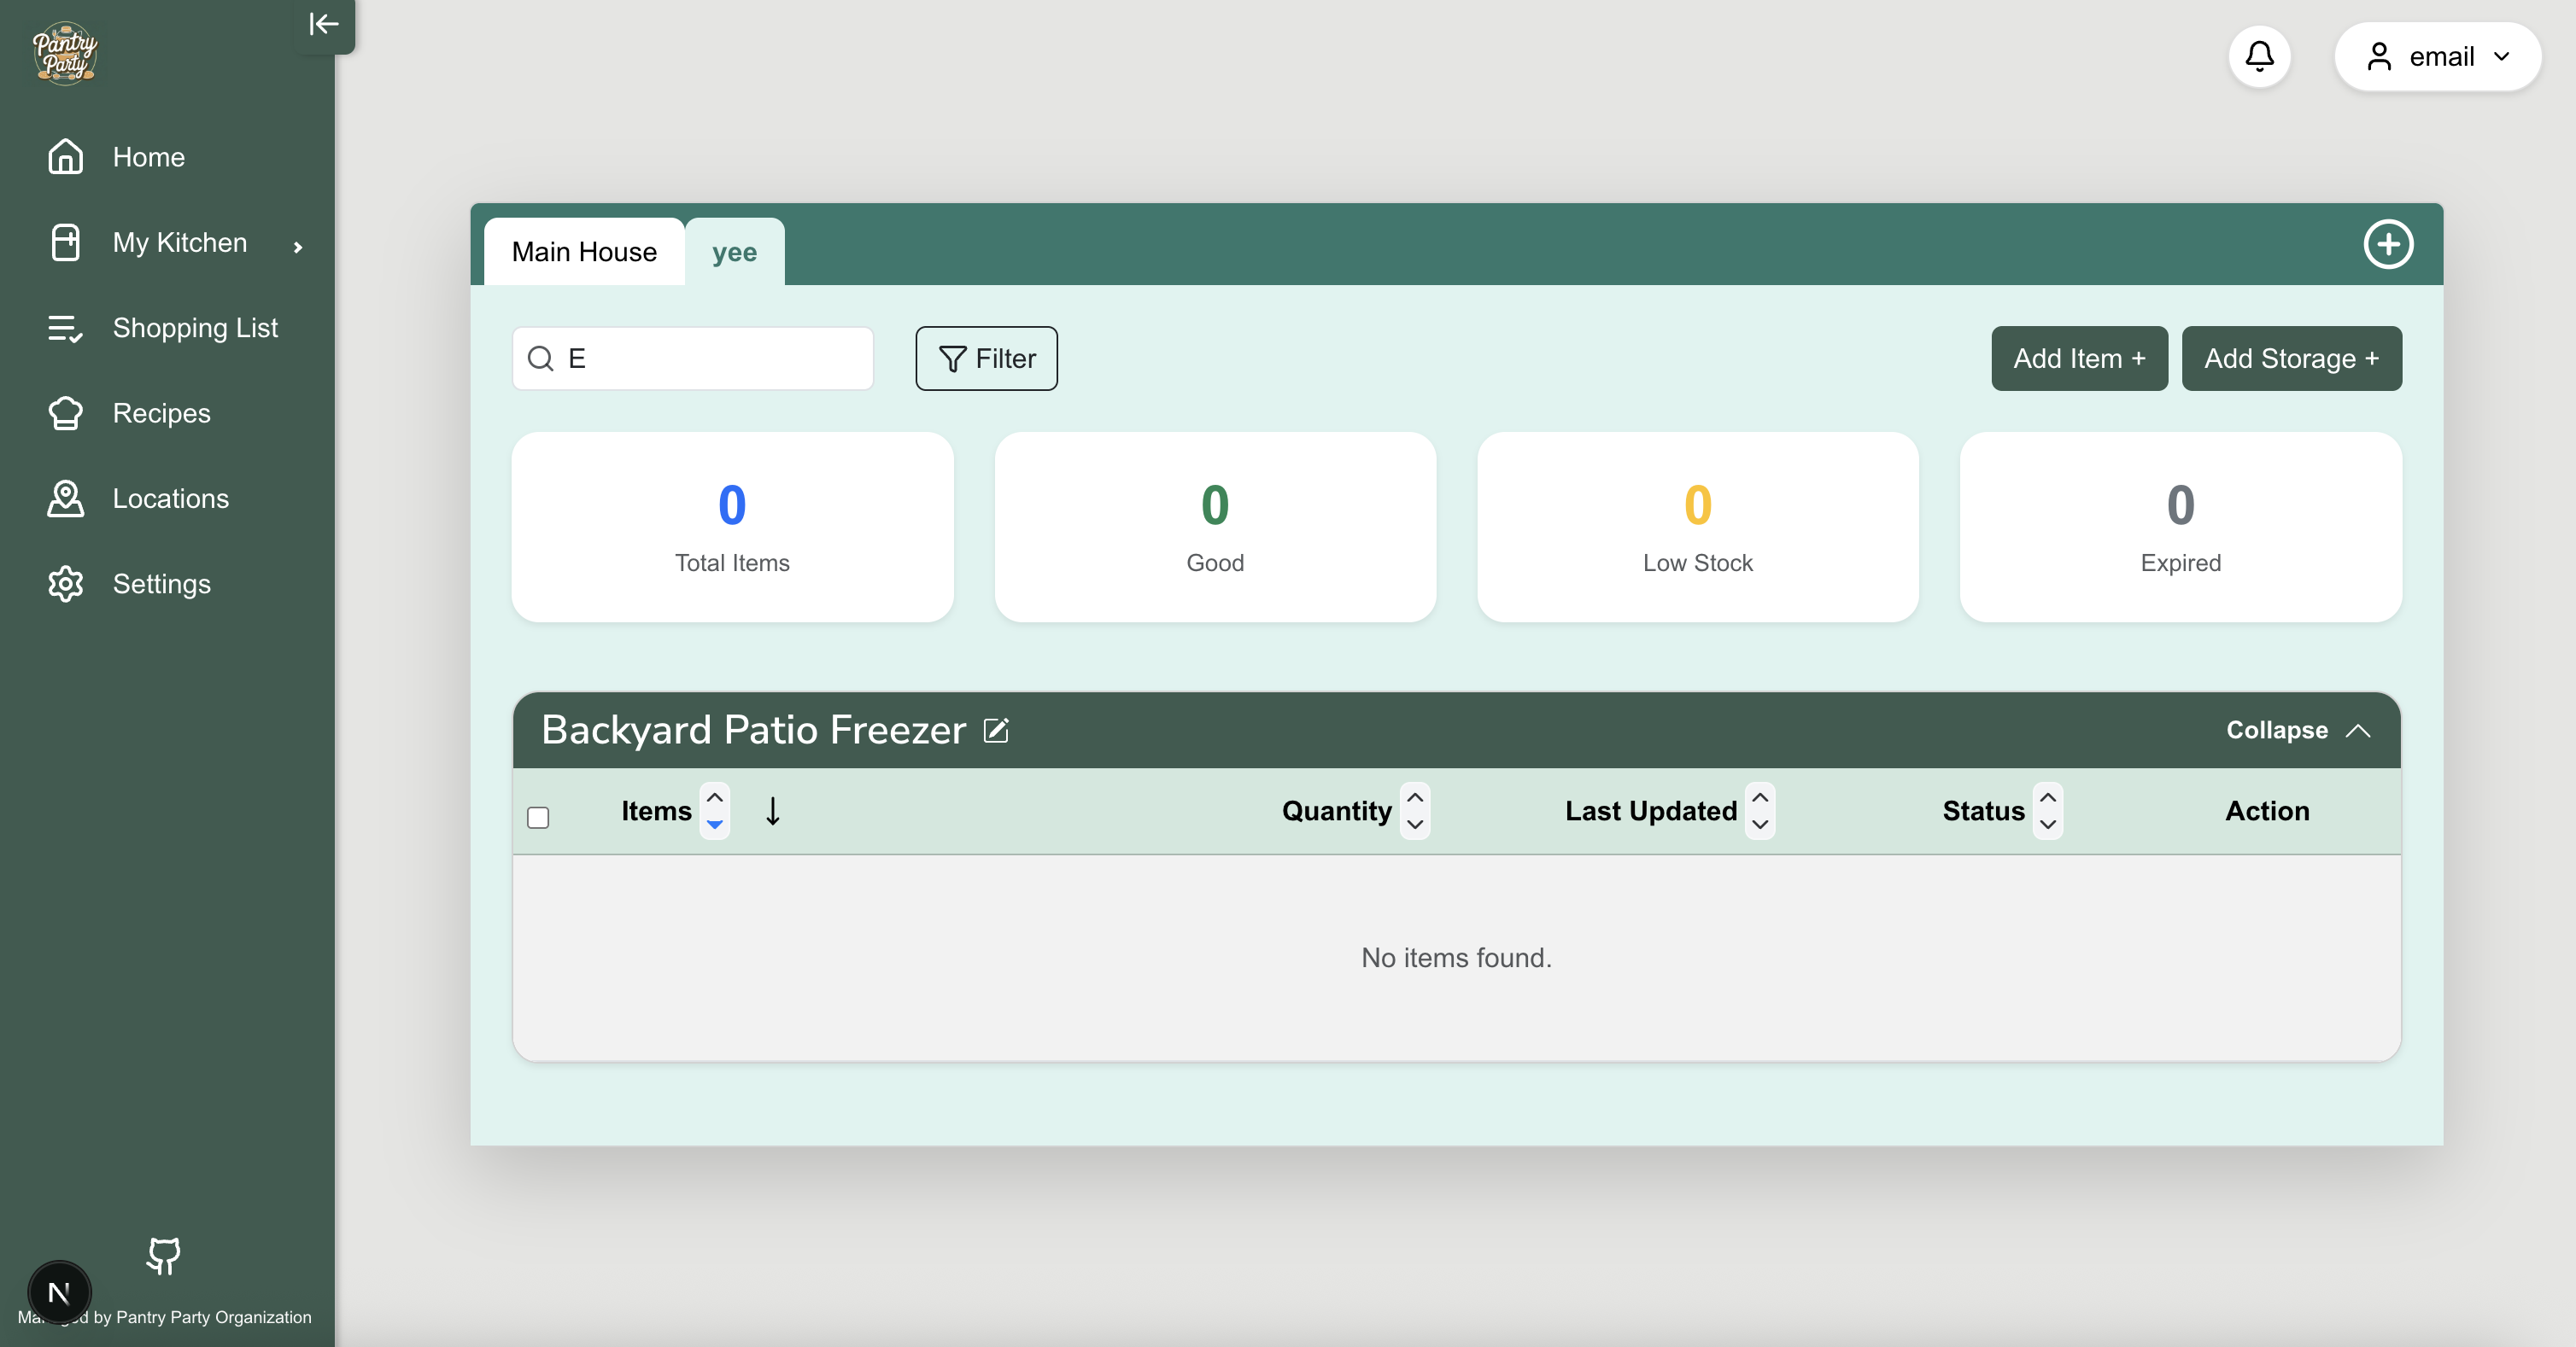Switch to the Main House tab
This screenshot has height=1347, width=2576.
[584, 252]
